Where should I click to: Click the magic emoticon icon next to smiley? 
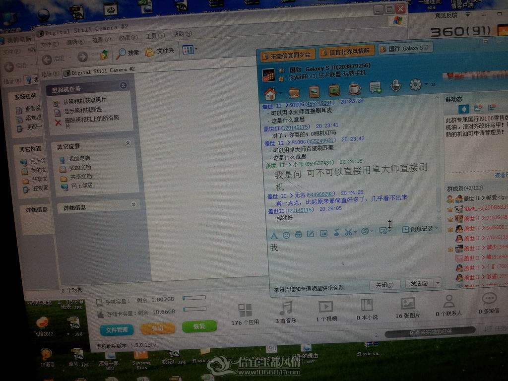(x=298, y=234)
